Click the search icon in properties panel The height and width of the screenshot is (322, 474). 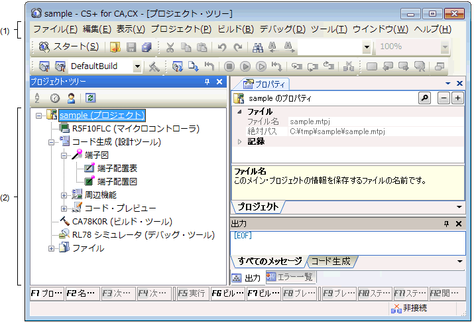424,98
